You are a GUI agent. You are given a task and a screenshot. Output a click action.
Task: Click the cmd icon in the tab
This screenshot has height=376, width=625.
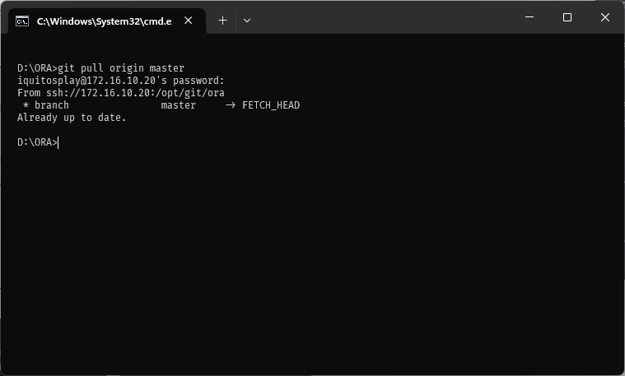(x=22, y=21)
